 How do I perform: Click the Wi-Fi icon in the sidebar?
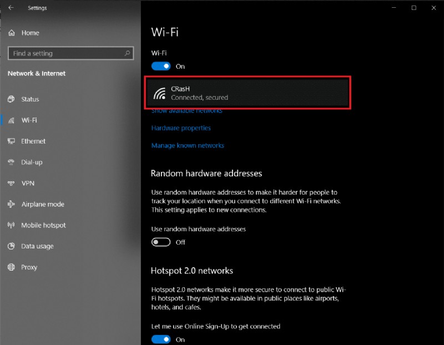tap(13, 120)
